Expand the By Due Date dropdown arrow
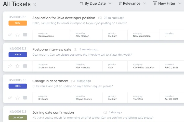 110,3
